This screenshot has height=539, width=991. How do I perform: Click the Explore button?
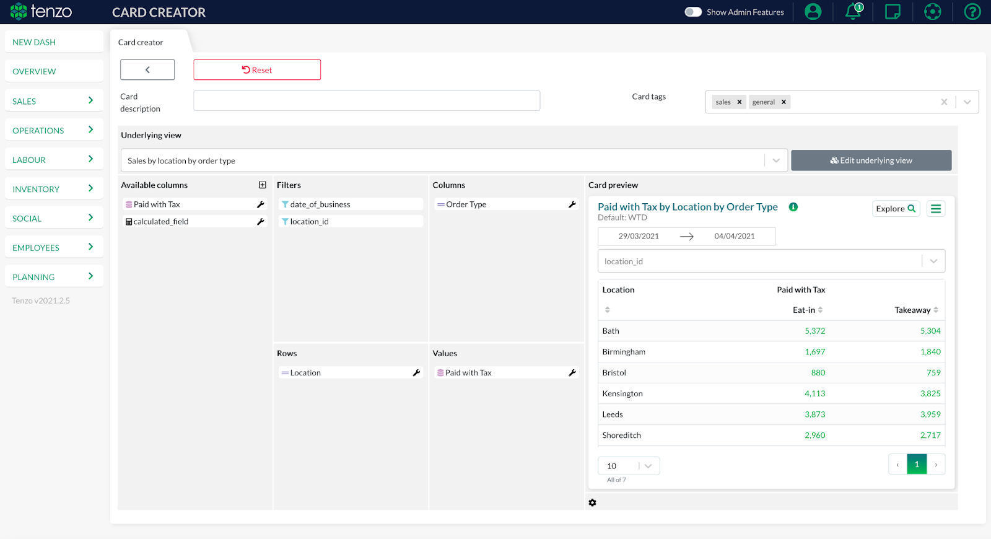896,209
